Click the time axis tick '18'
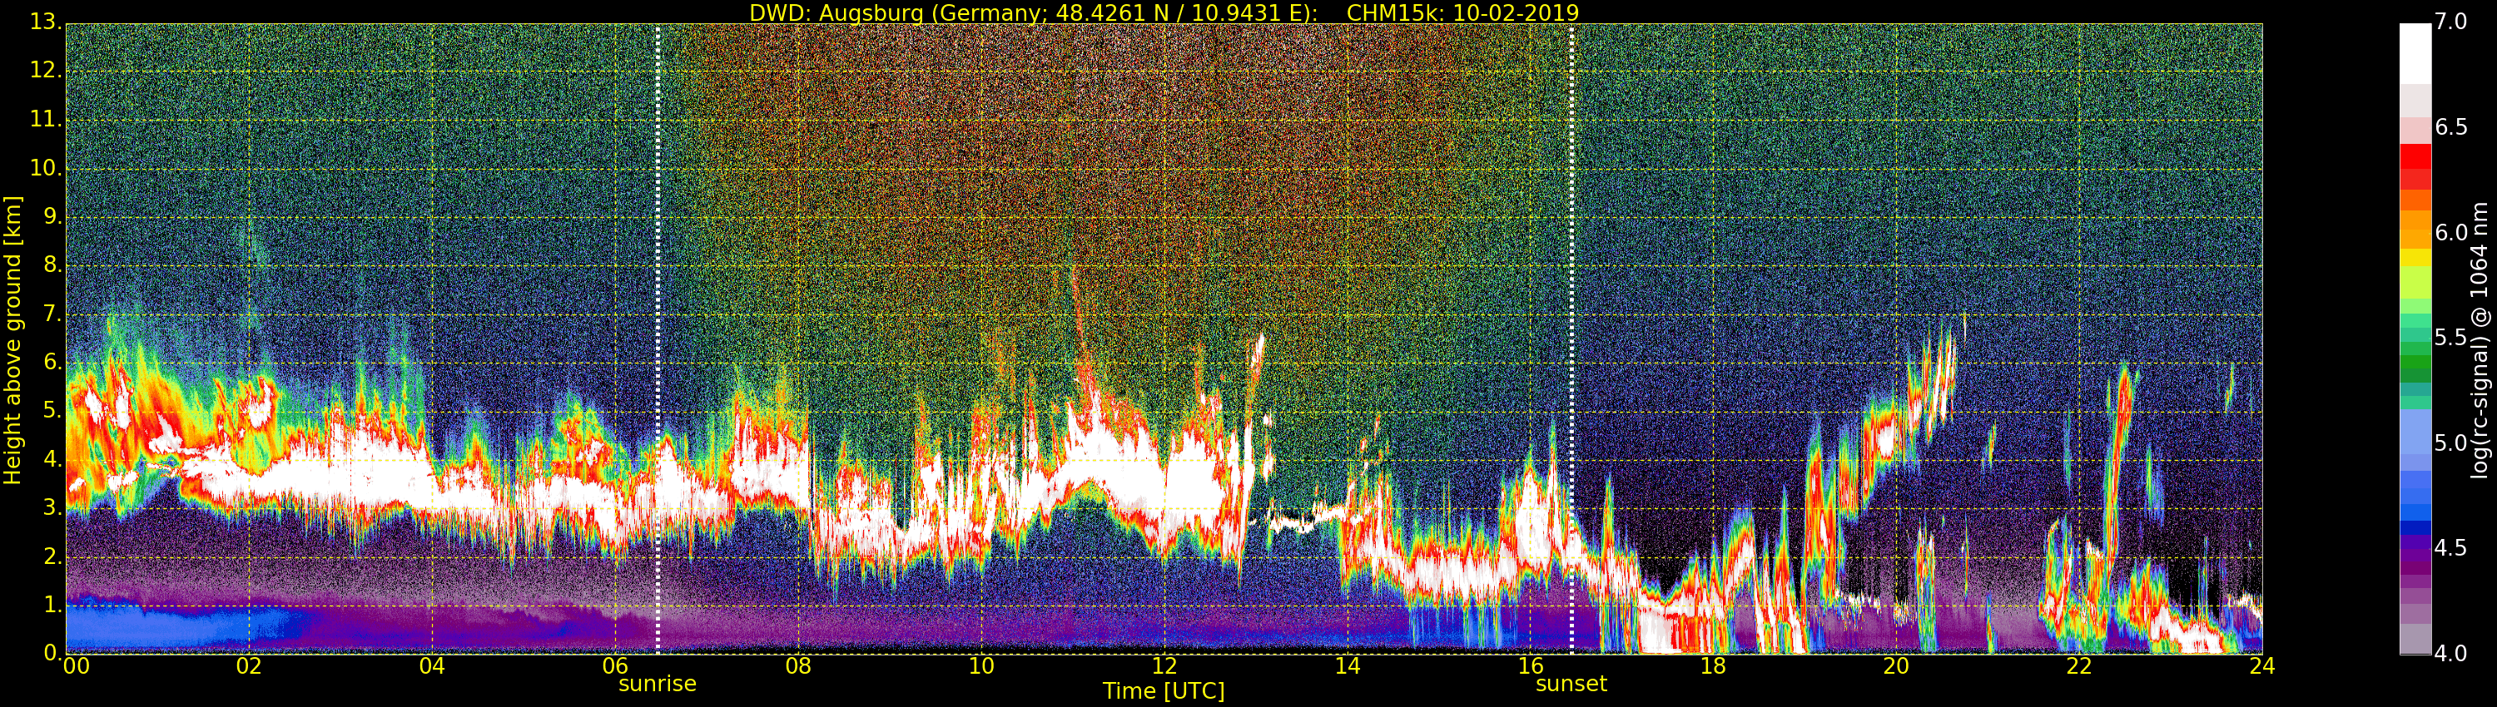 (x=1713, y=666)
